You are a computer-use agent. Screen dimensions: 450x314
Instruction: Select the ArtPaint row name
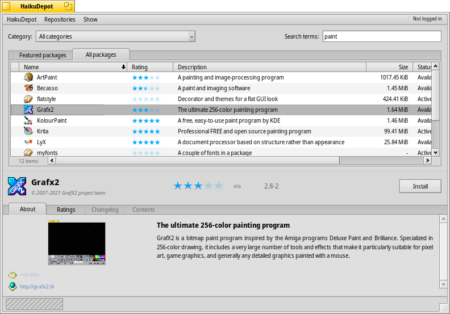pos(47,77)
